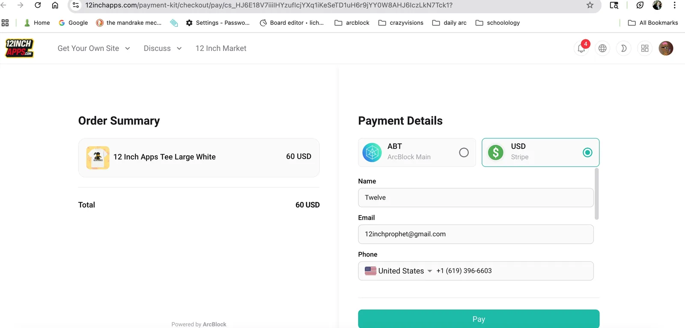Viewport: 685px width, 328px height.
Task: Click the extension icon beside profile avatar
Action: coord(640,5)
